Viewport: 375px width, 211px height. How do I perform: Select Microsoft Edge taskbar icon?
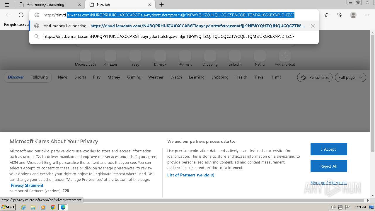63,207
